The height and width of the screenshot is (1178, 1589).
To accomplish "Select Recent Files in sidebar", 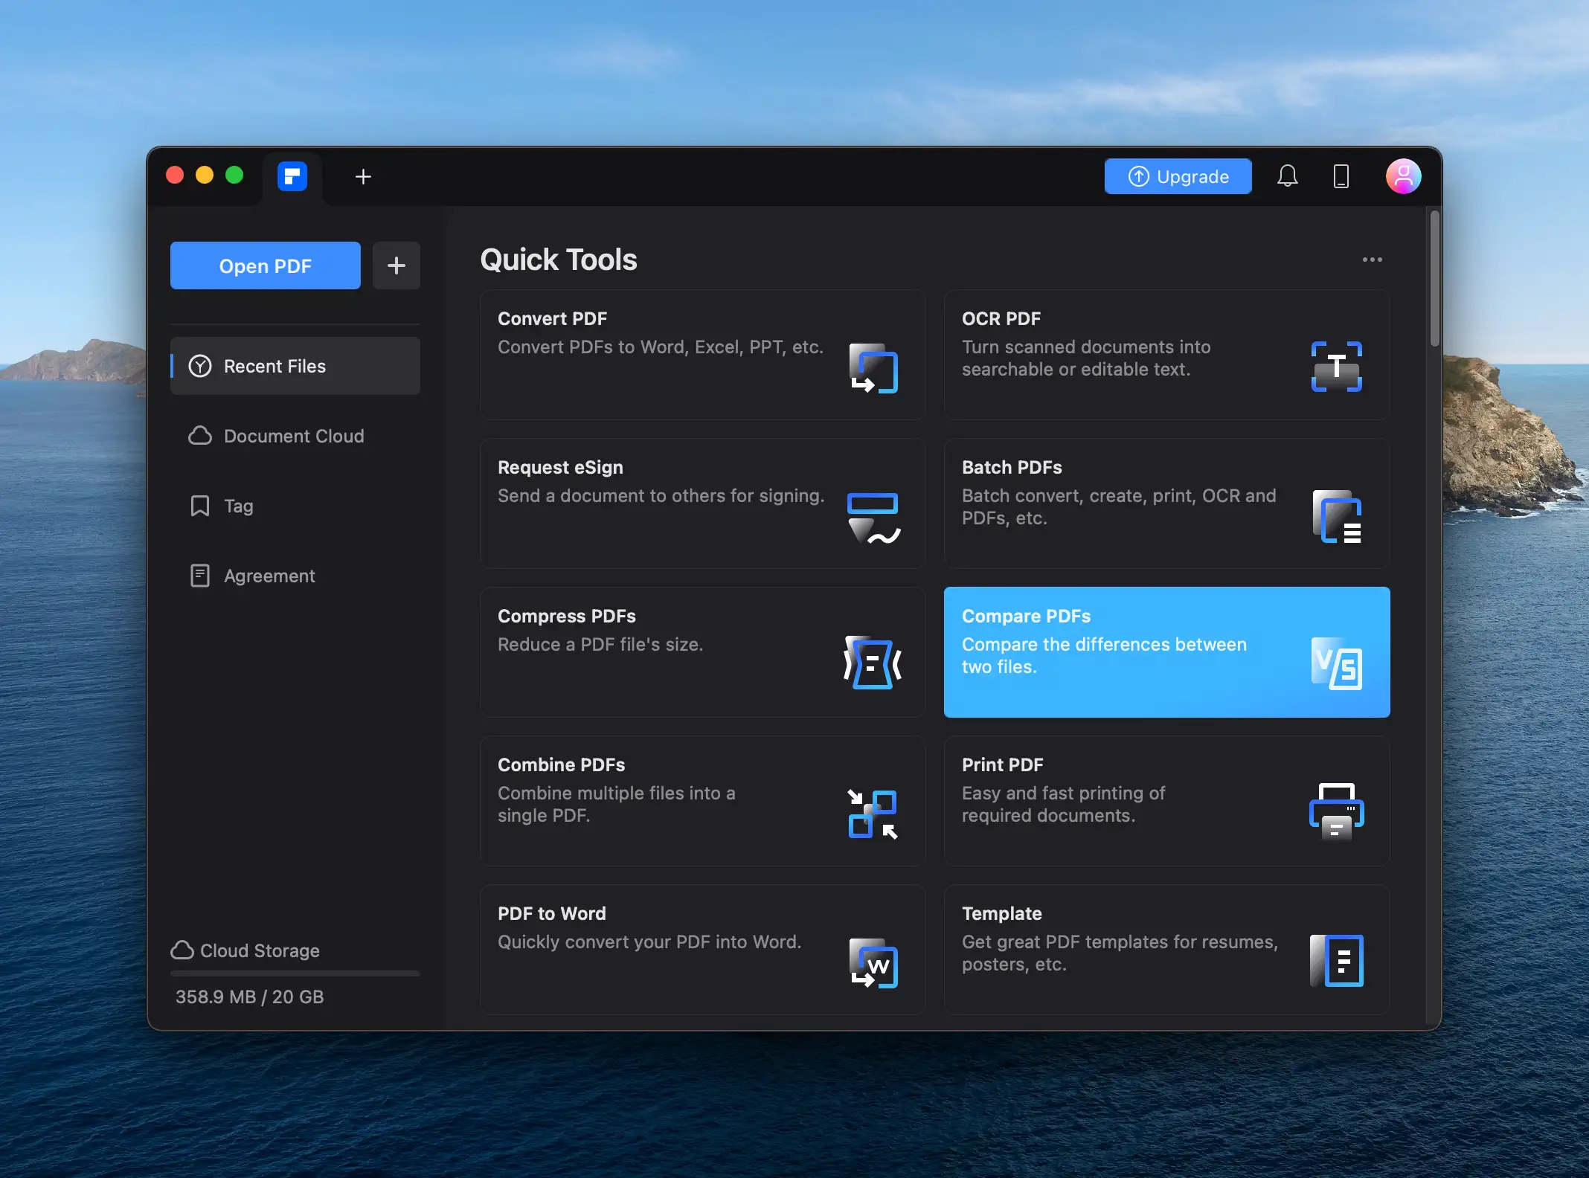I will (x=295, y=366).
